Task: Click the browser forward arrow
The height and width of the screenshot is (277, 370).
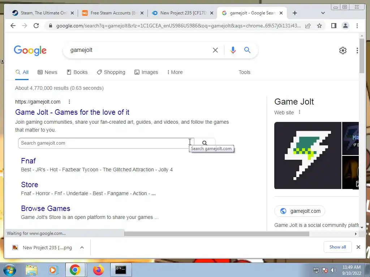Action: (25, 26)
